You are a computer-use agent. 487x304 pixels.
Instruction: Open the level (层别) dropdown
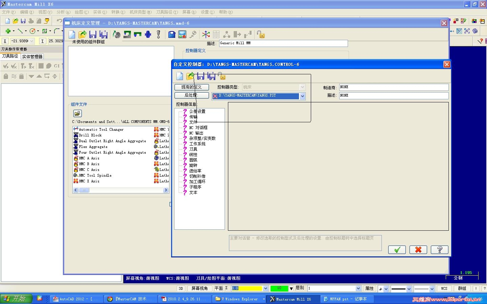click(358, 288)
